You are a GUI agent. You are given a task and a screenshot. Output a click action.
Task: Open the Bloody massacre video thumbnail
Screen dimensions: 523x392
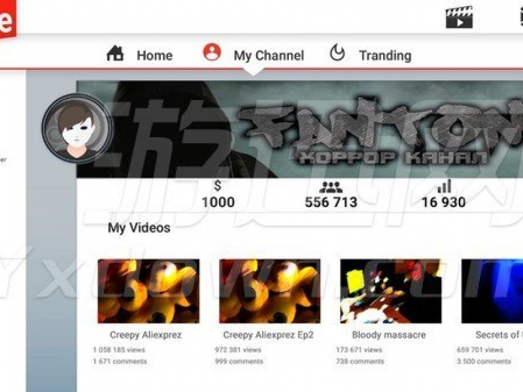(x=391, y=291)
